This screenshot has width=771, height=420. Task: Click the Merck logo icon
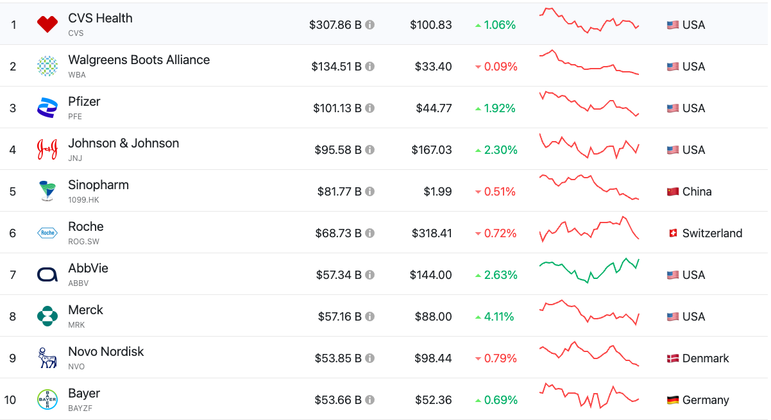(47, 316)
